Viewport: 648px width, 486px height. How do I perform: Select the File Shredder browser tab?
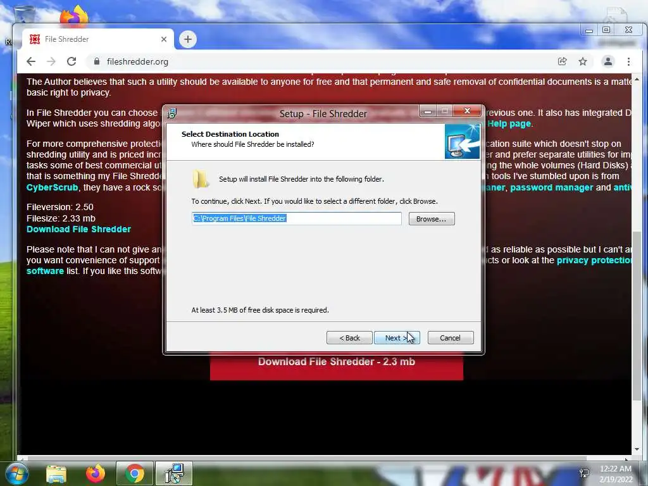(x=97, y=39)
